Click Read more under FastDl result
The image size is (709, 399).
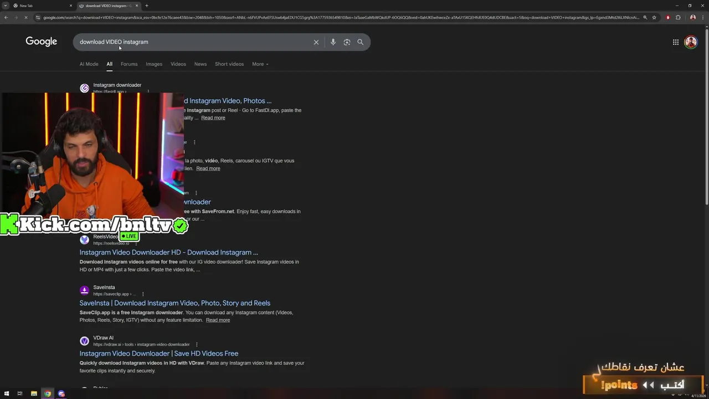coord(213,118)
